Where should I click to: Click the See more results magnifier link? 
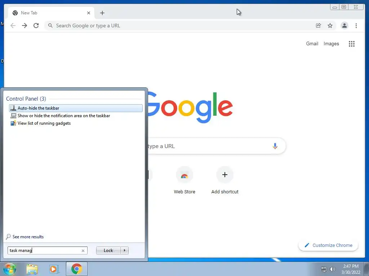coord(25,237)
